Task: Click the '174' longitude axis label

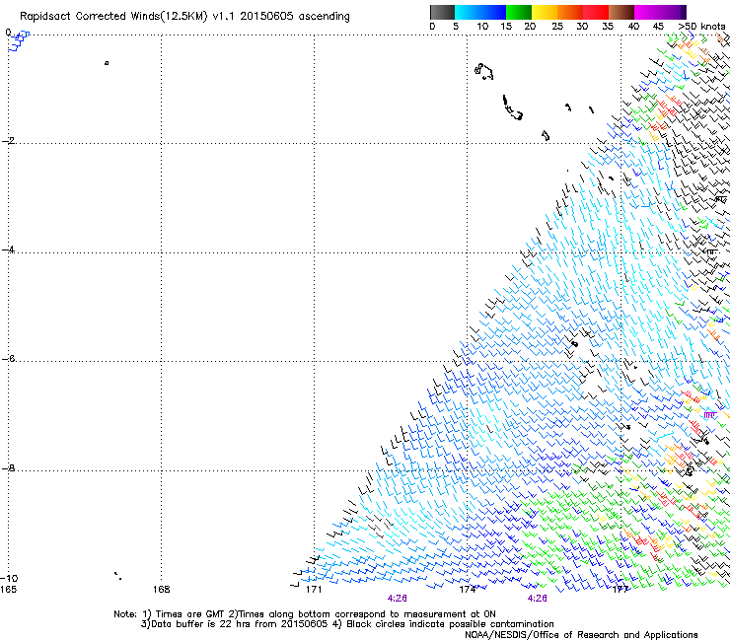Action: 468,590
